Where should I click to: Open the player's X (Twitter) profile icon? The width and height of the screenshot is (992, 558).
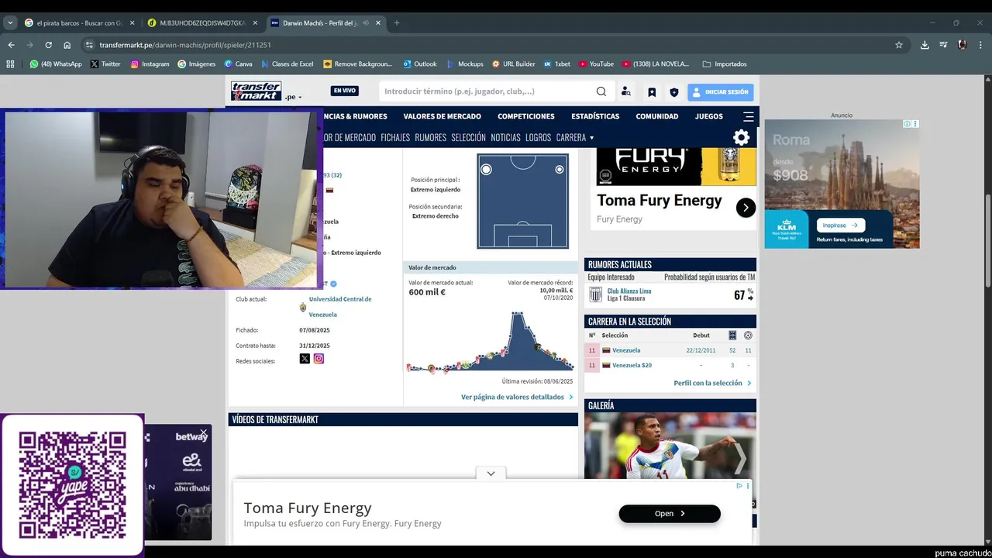[x=305, y=359]
